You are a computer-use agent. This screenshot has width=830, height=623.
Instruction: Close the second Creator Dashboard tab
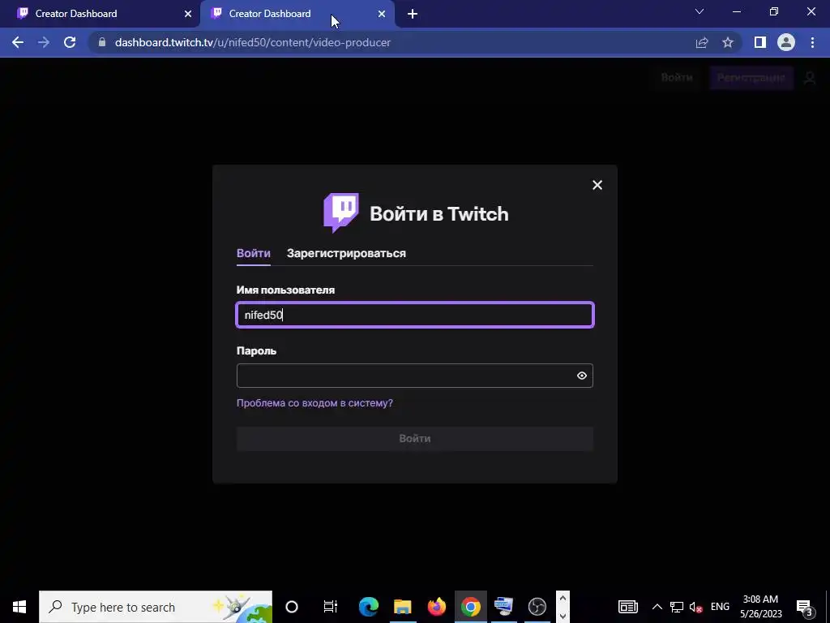pos(382,15)
